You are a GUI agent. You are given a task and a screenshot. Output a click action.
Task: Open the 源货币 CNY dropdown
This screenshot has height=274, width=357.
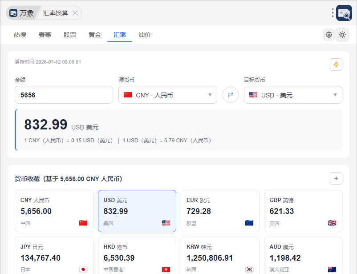[167, 95]
